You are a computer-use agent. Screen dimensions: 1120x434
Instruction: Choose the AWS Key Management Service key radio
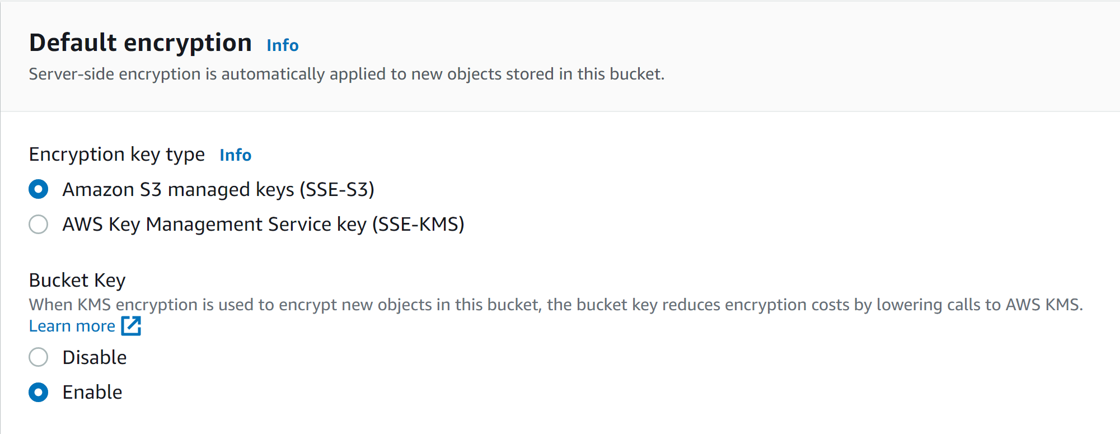tap(39, 224)
